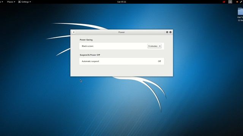The image size is (243, 136).
Task: Click the red recording indicator icon in top bar
Action: (x=224, y=2)
